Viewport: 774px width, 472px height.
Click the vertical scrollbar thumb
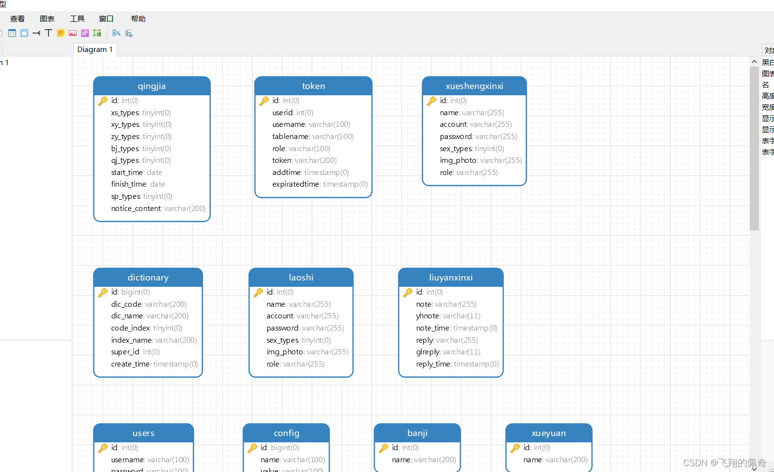(754, 148)
